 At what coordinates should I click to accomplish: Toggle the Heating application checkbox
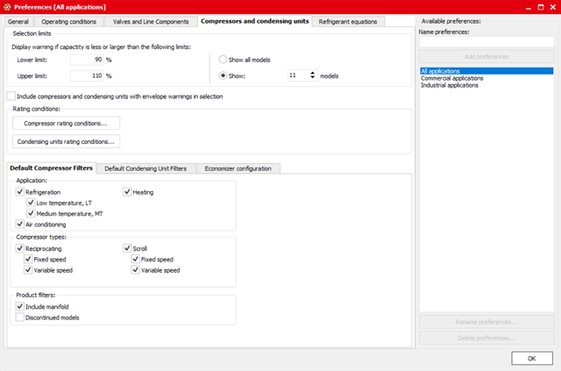pos(127,191)
